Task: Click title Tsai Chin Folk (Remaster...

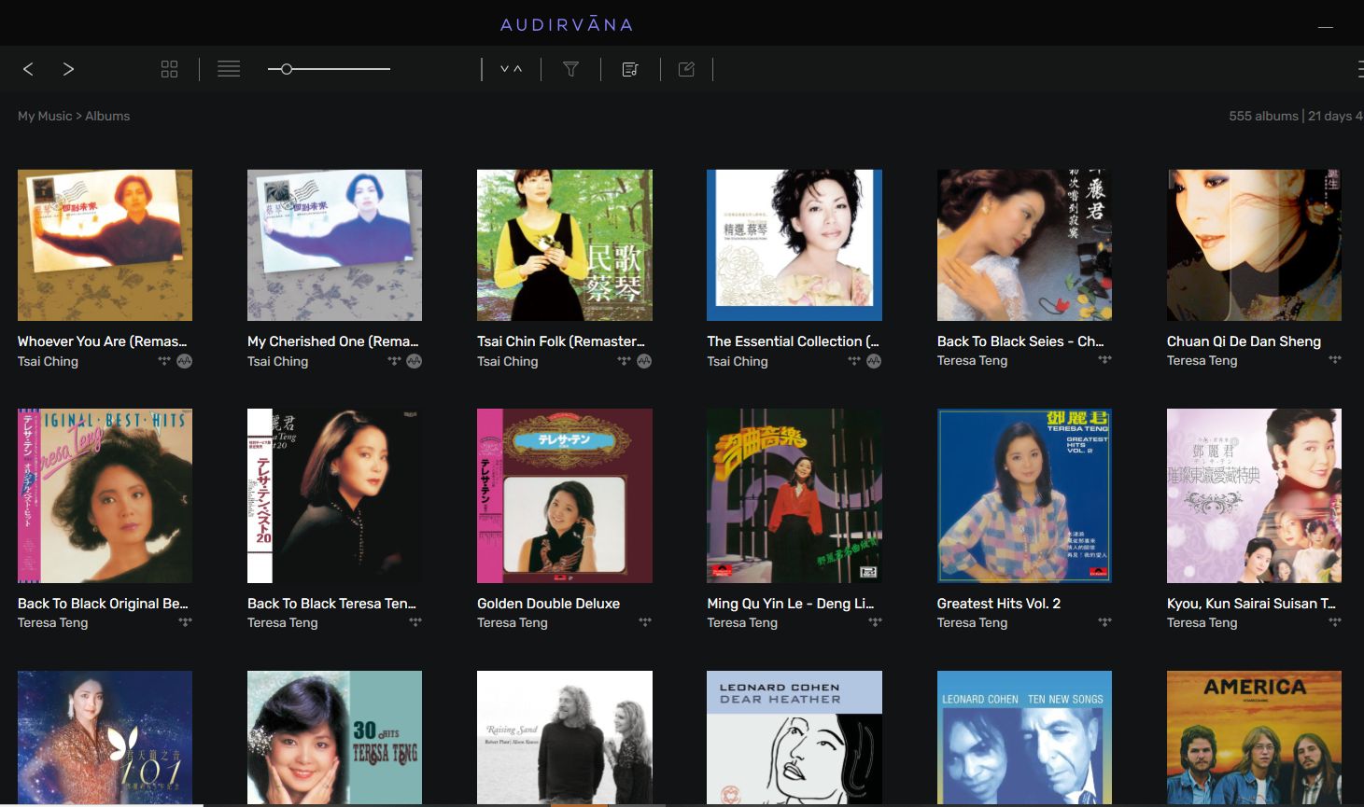Action: [x=561, y=341]
